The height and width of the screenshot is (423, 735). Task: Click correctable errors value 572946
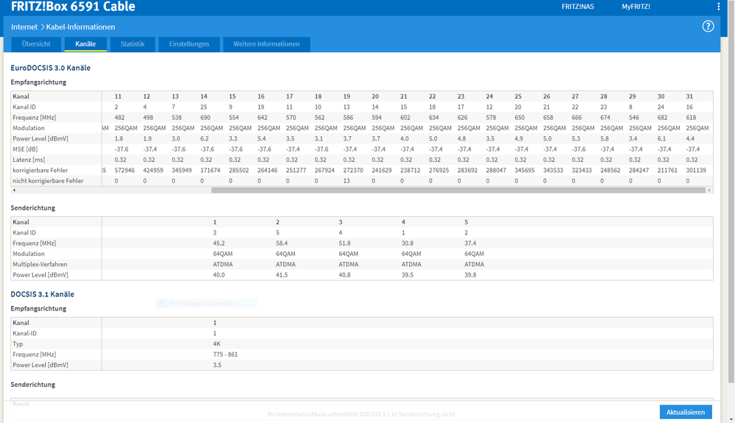pos(124,171)
